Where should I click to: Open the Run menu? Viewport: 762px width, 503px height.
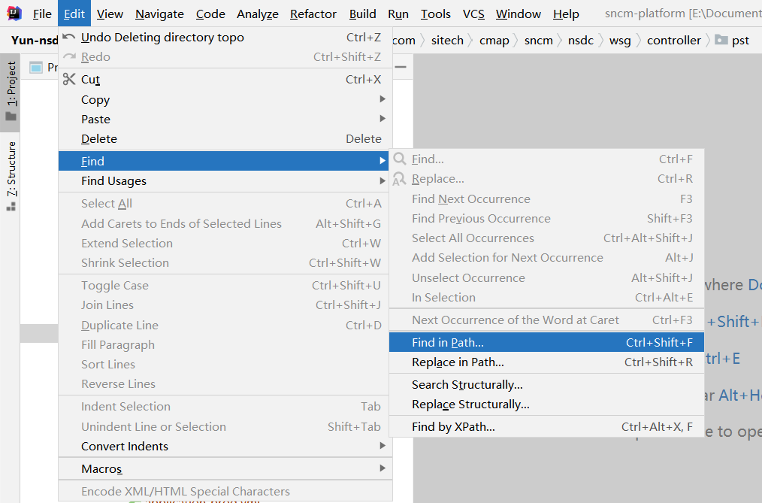pyautogui.click(x=398, y=14)
